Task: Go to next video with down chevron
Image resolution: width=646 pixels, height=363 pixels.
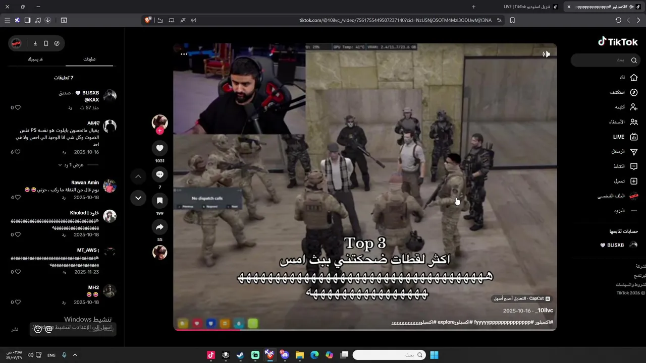Action: pyautogui.click(x=138, y=198)
